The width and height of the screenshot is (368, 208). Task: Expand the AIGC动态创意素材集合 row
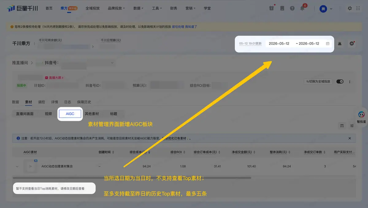tap(17, 167)
